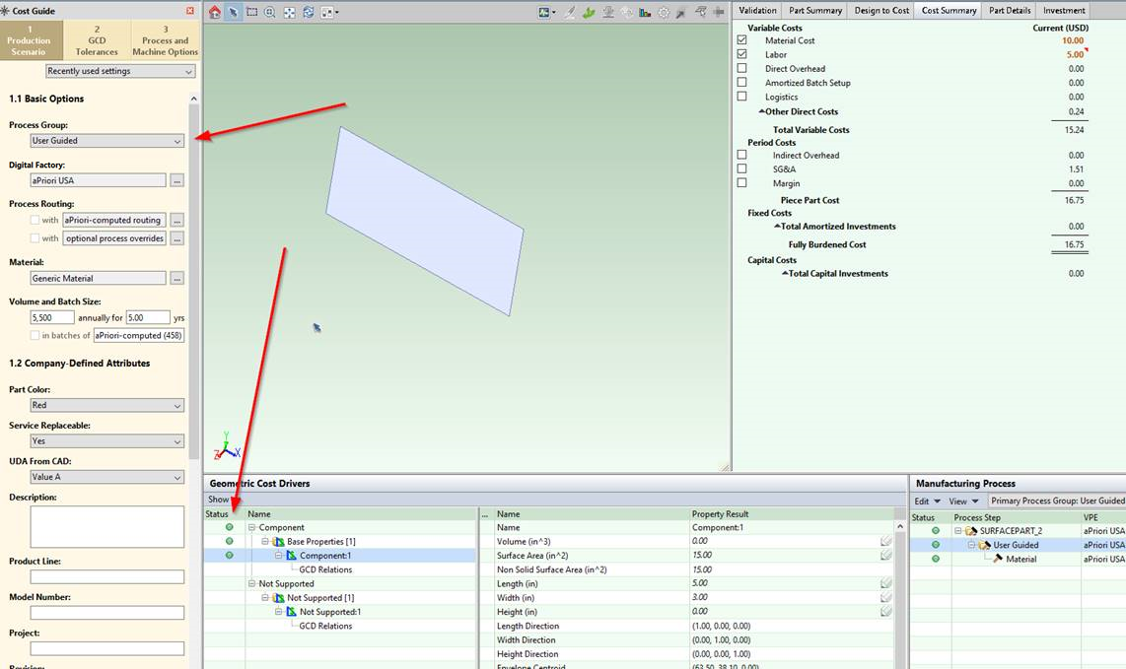The image size is (1126, 669).
Task: Click the rotate/refresh view icon
Action: pos(308,12)
